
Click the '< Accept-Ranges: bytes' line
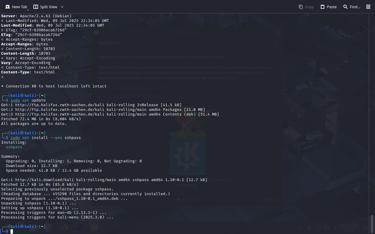pyautogui.click(x=27, y=39)
